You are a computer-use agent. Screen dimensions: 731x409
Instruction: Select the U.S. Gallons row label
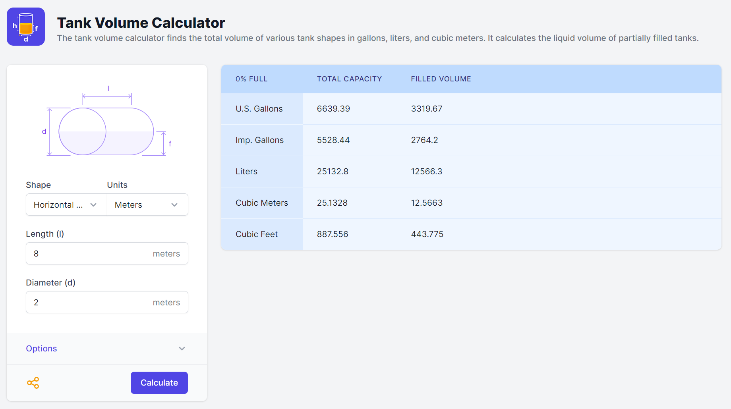259,108
